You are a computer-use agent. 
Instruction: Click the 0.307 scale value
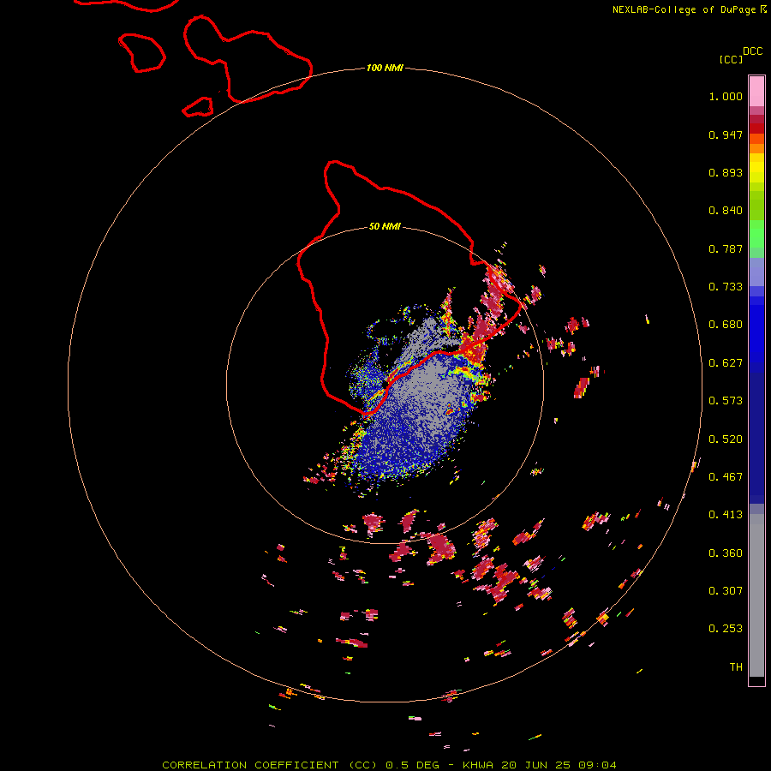[726, 591]
